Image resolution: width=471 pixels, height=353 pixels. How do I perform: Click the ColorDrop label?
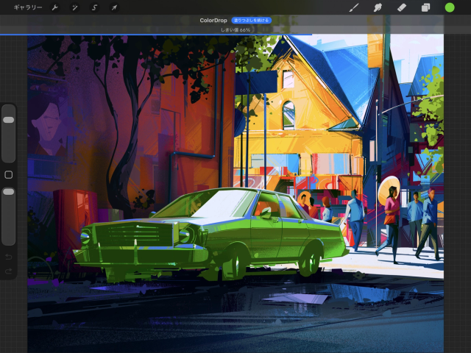coord(213,21)
